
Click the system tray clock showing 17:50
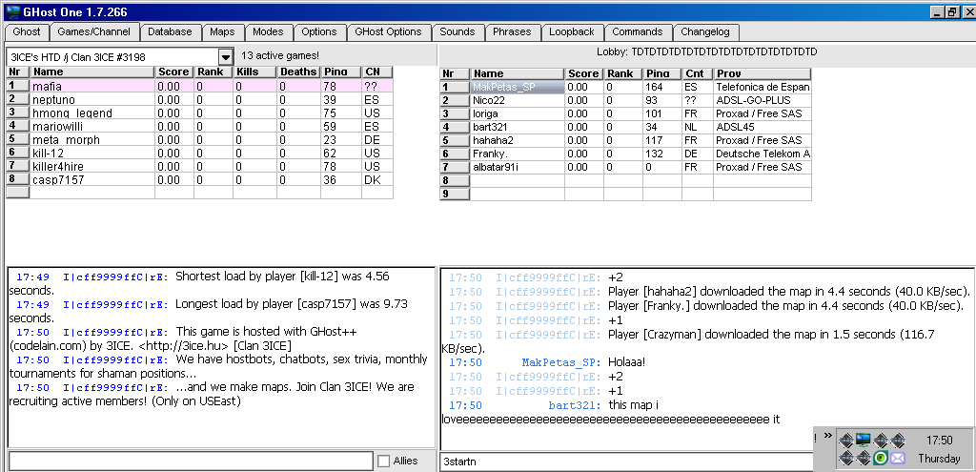tap(939, 441)
